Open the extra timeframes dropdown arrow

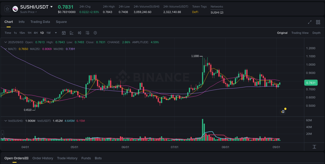pyautogui.click(x=56, y=33)
